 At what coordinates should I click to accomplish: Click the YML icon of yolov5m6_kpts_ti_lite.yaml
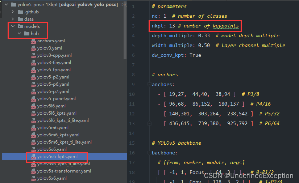pos(33,142)
